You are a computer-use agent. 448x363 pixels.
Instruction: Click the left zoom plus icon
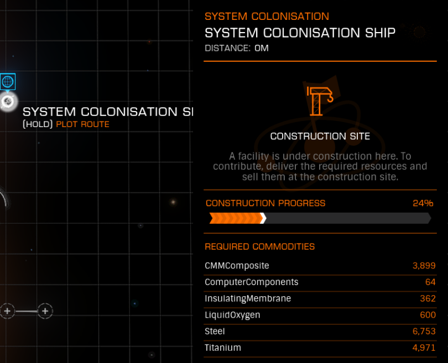7,311
